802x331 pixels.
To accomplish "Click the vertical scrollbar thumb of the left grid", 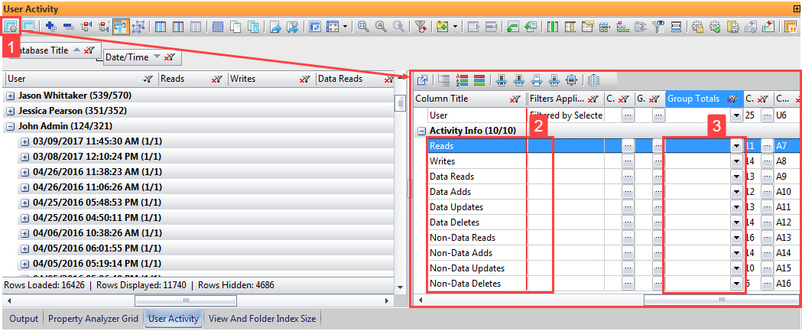I will tap(401, 103).
